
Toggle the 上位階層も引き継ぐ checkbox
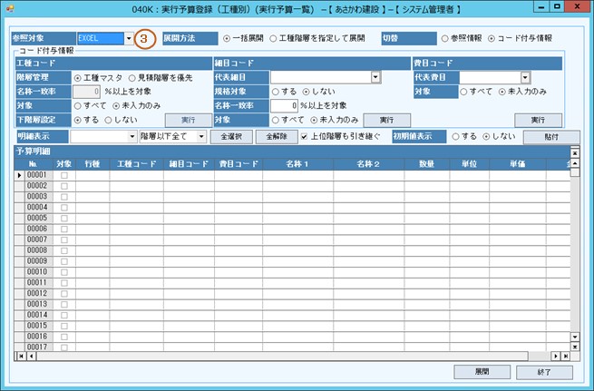tap(305, 136)
